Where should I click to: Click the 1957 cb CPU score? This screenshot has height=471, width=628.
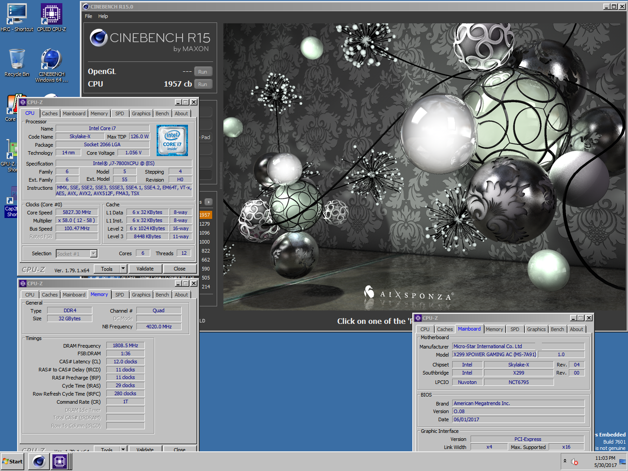tap(178, 84)
